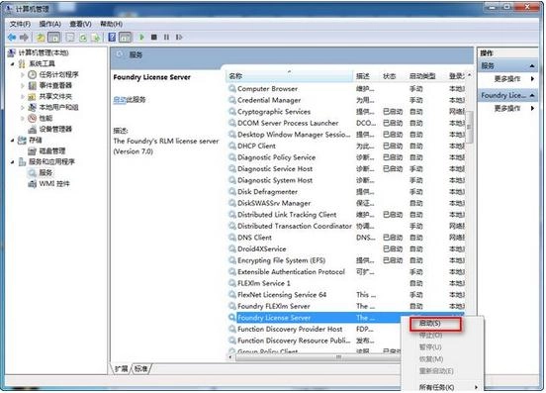Collapse the 服务和应用程序 branch
The height and width of the screenshot is (393, 546).
click(13, 162)
